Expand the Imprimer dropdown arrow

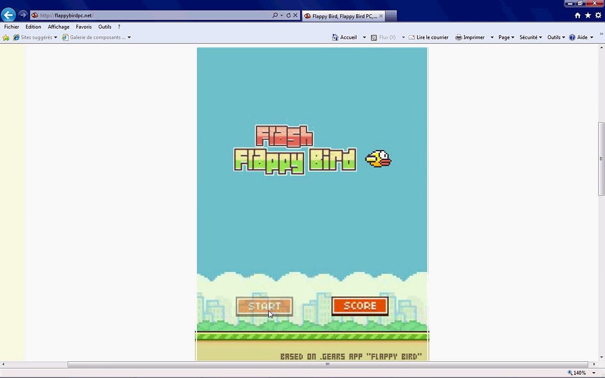[492, 37]
